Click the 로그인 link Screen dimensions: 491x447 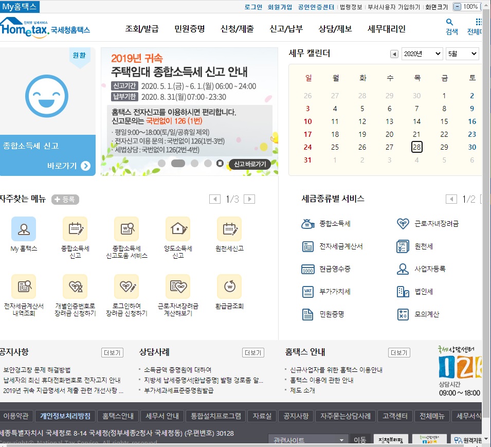coord(253,7)
